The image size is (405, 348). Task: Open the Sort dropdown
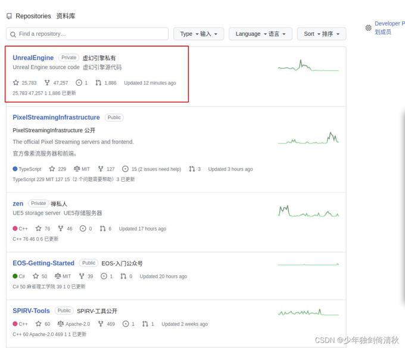pos(321,34)
